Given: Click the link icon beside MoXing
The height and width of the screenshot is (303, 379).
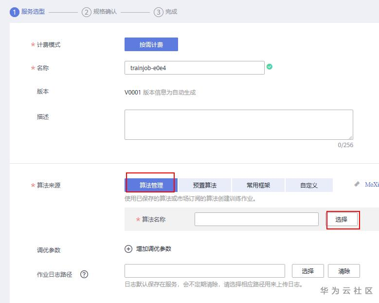Looking at the screenshot, I should click(357, 184).
